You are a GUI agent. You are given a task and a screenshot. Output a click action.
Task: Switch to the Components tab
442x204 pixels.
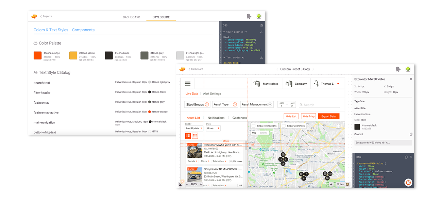click(x=83, y=30)
